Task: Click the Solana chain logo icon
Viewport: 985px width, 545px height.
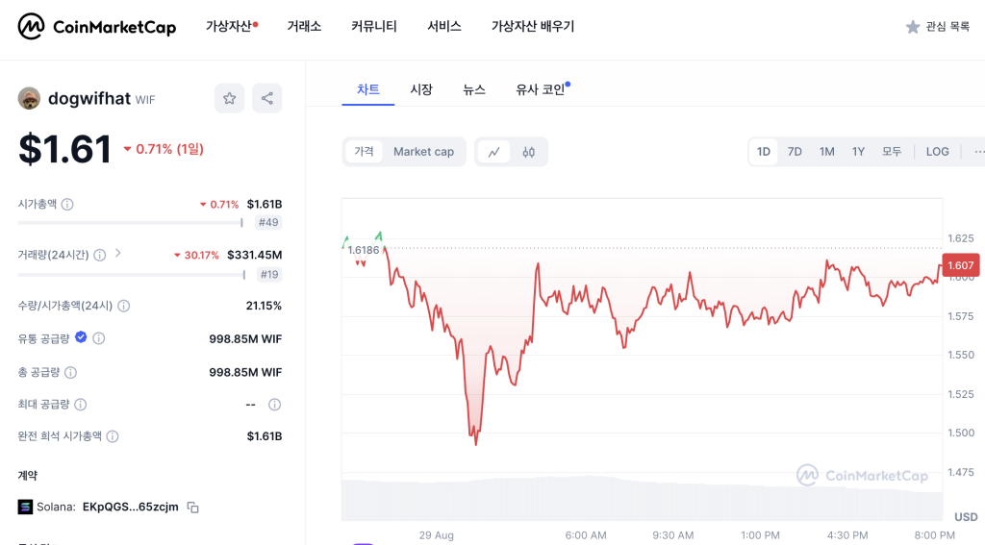Action: pyautogui.click(x=25, y=507)
